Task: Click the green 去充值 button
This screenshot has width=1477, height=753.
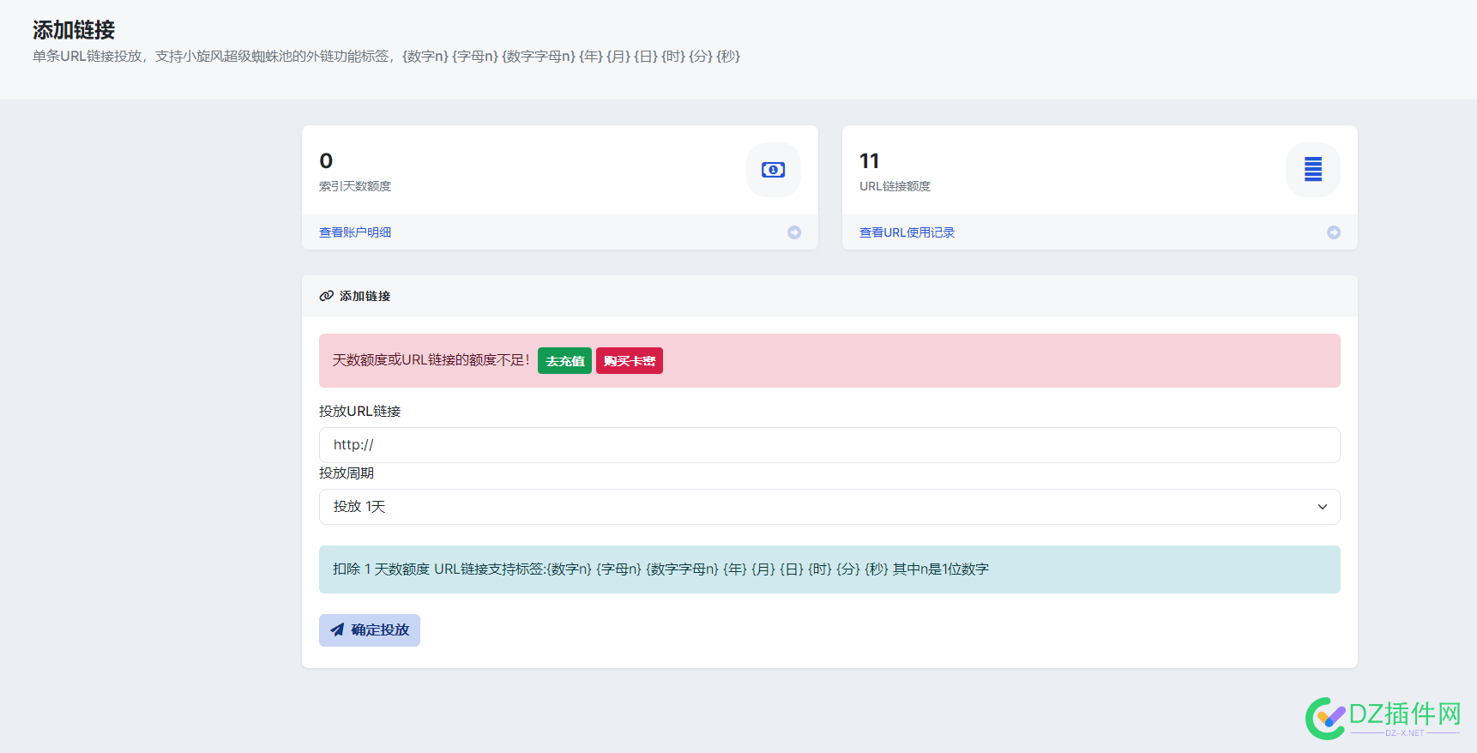Action: pyautogui.click(x=564, y=361)
